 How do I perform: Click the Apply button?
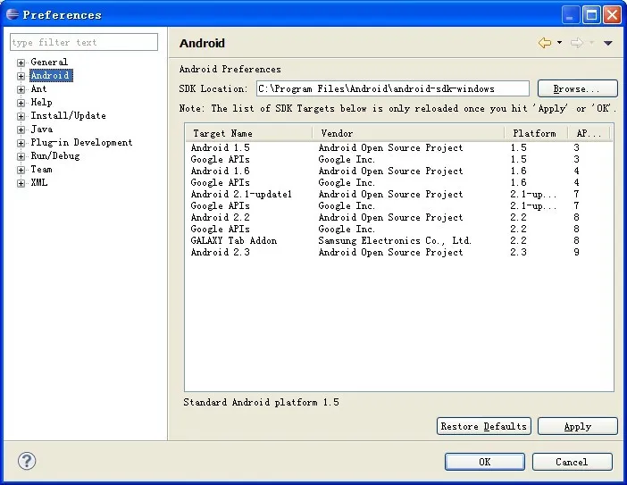577,426
